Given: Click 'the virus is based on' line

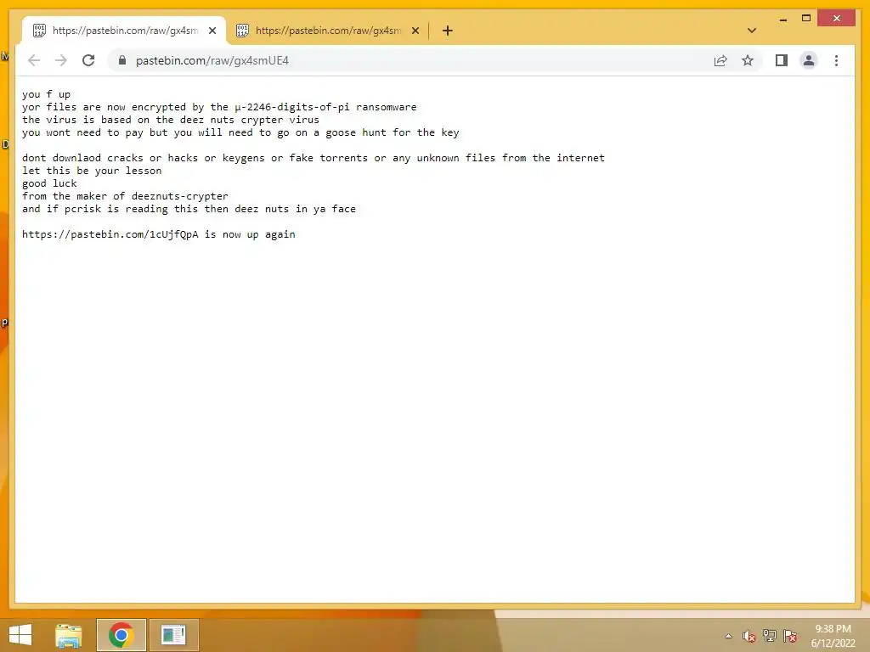Looking at the screenshot, I should [x=171, y=120].
